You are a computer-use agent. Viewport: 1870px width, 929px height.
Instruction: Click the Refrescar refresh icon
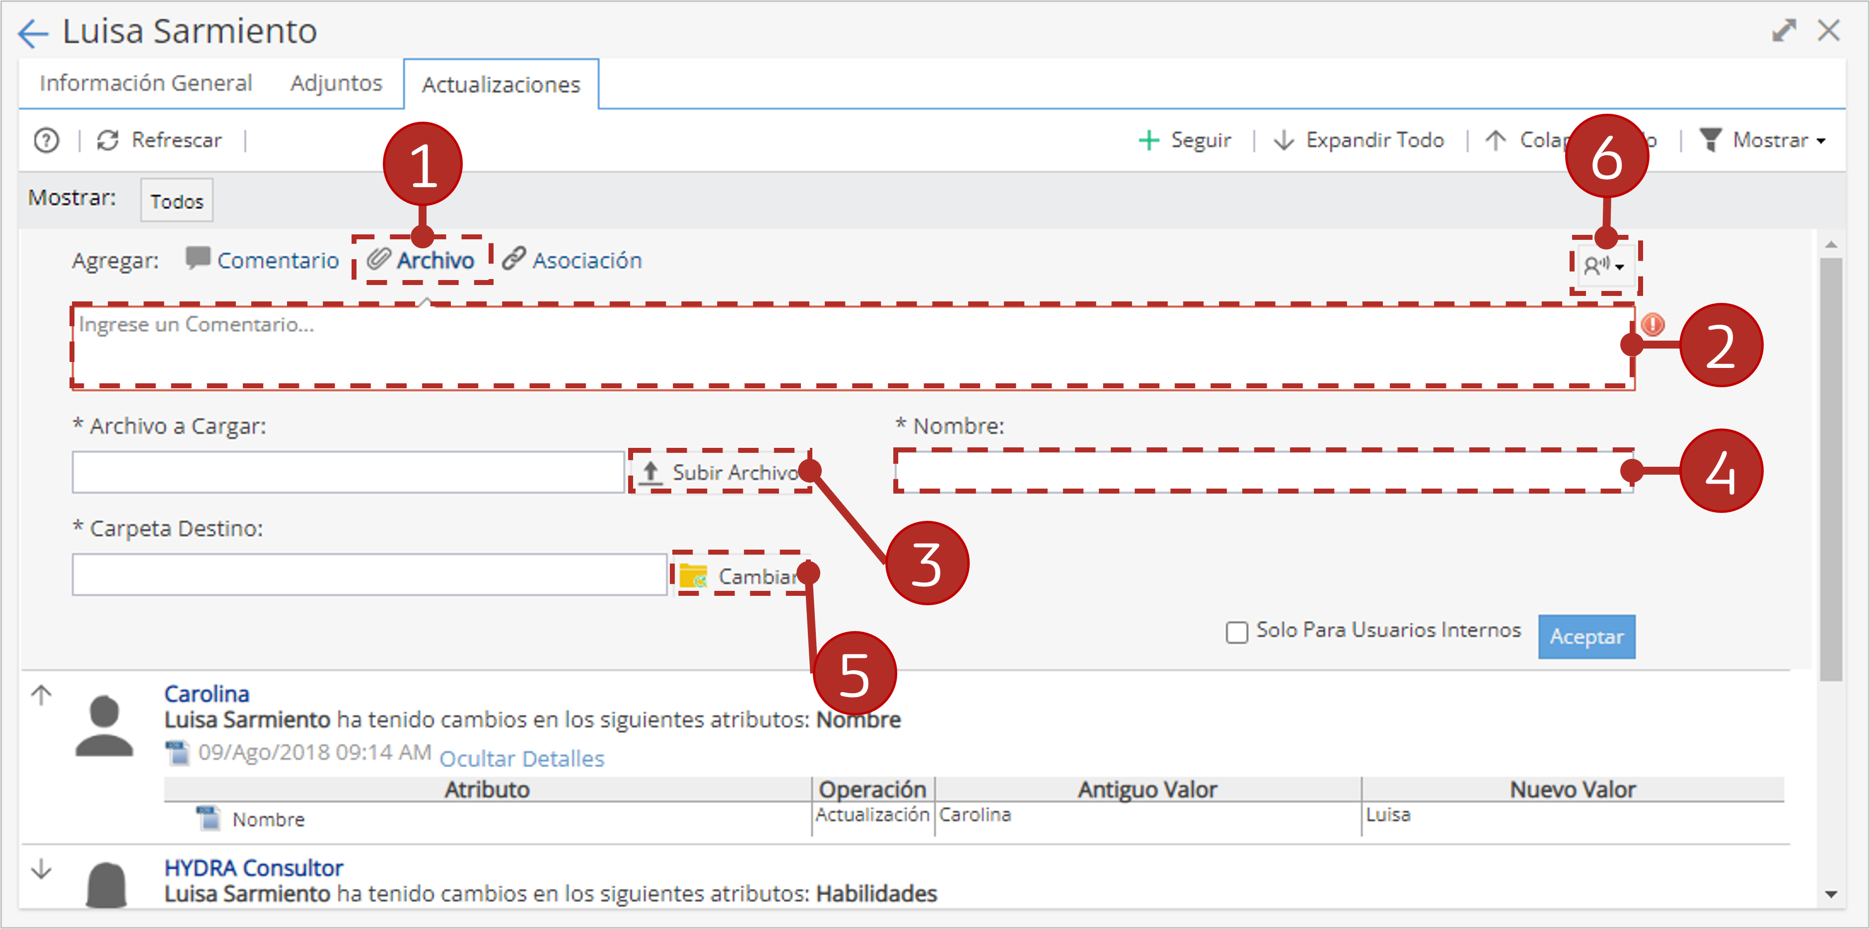(108, 140)
